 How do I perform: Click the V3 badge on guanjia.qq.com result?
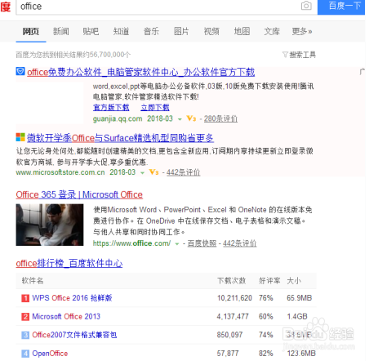191,118
